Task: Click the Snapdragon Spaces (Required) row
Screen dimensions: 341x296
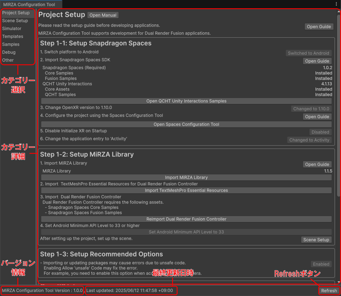Action: coord(187,68)
